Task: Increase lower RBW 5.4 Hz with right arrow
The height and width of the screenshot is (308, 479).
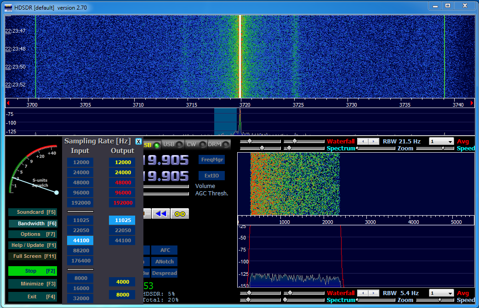Action: [x=374, y=293]
